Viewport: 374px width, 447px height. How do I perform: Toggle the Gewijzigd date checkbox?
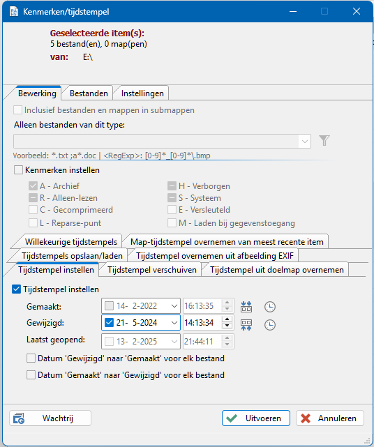pos(109,323)
